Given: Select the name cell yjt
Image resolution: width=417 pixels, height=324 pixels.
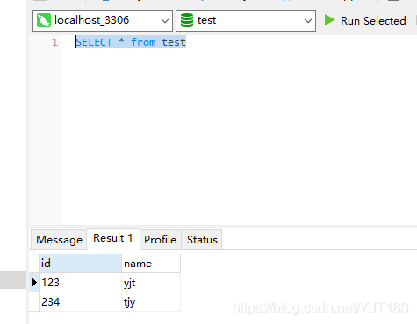Looking at the screenshot, I should [151, 283].
